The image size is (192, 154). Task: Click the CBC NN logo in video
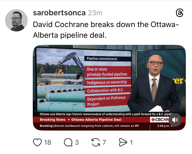tap(159, 120)
